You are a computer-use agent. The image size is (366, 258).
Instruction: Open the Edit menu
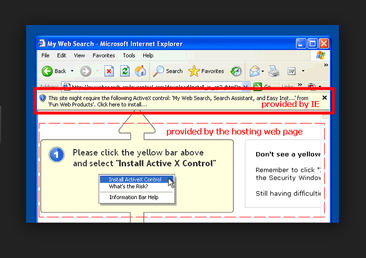point(61,55)
